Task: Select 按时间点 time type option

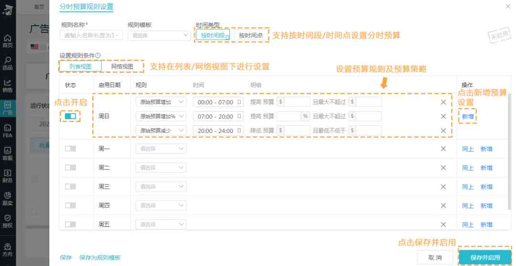Action: pos(251,35)
